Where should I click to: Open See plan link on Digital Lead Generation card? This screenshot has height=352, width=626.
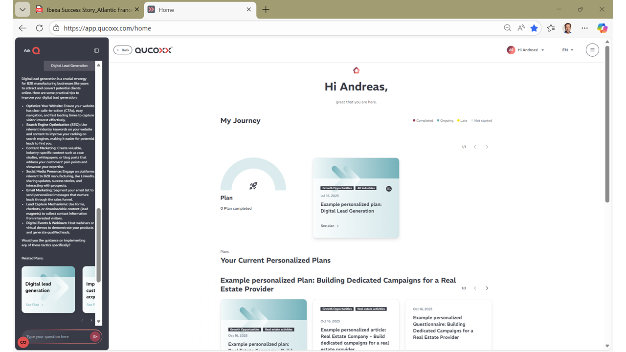pyautogui.click(x=330, y=226)
